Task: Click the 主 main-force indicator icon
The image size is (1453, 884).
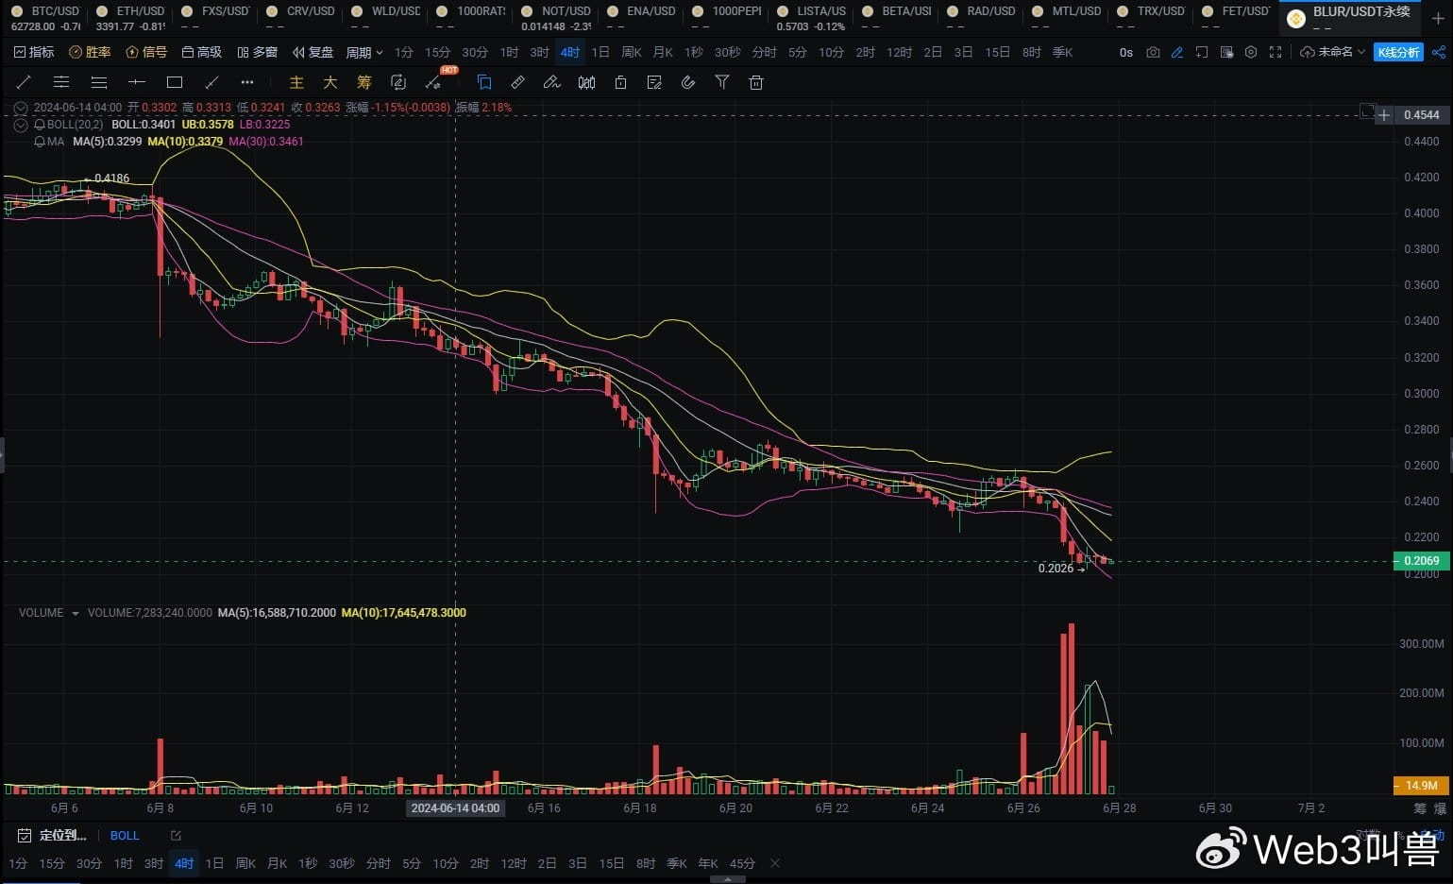Action: point(296,82)
